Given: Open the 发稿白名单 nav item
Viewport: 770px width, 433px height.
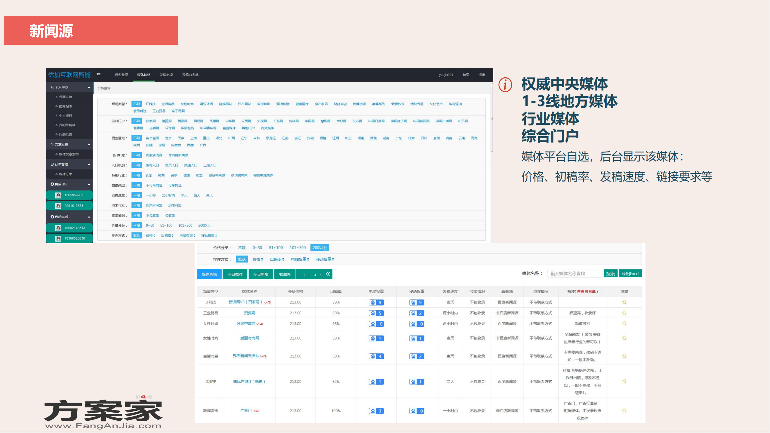Looking at the screenshot, I should [x=190, y=75].
